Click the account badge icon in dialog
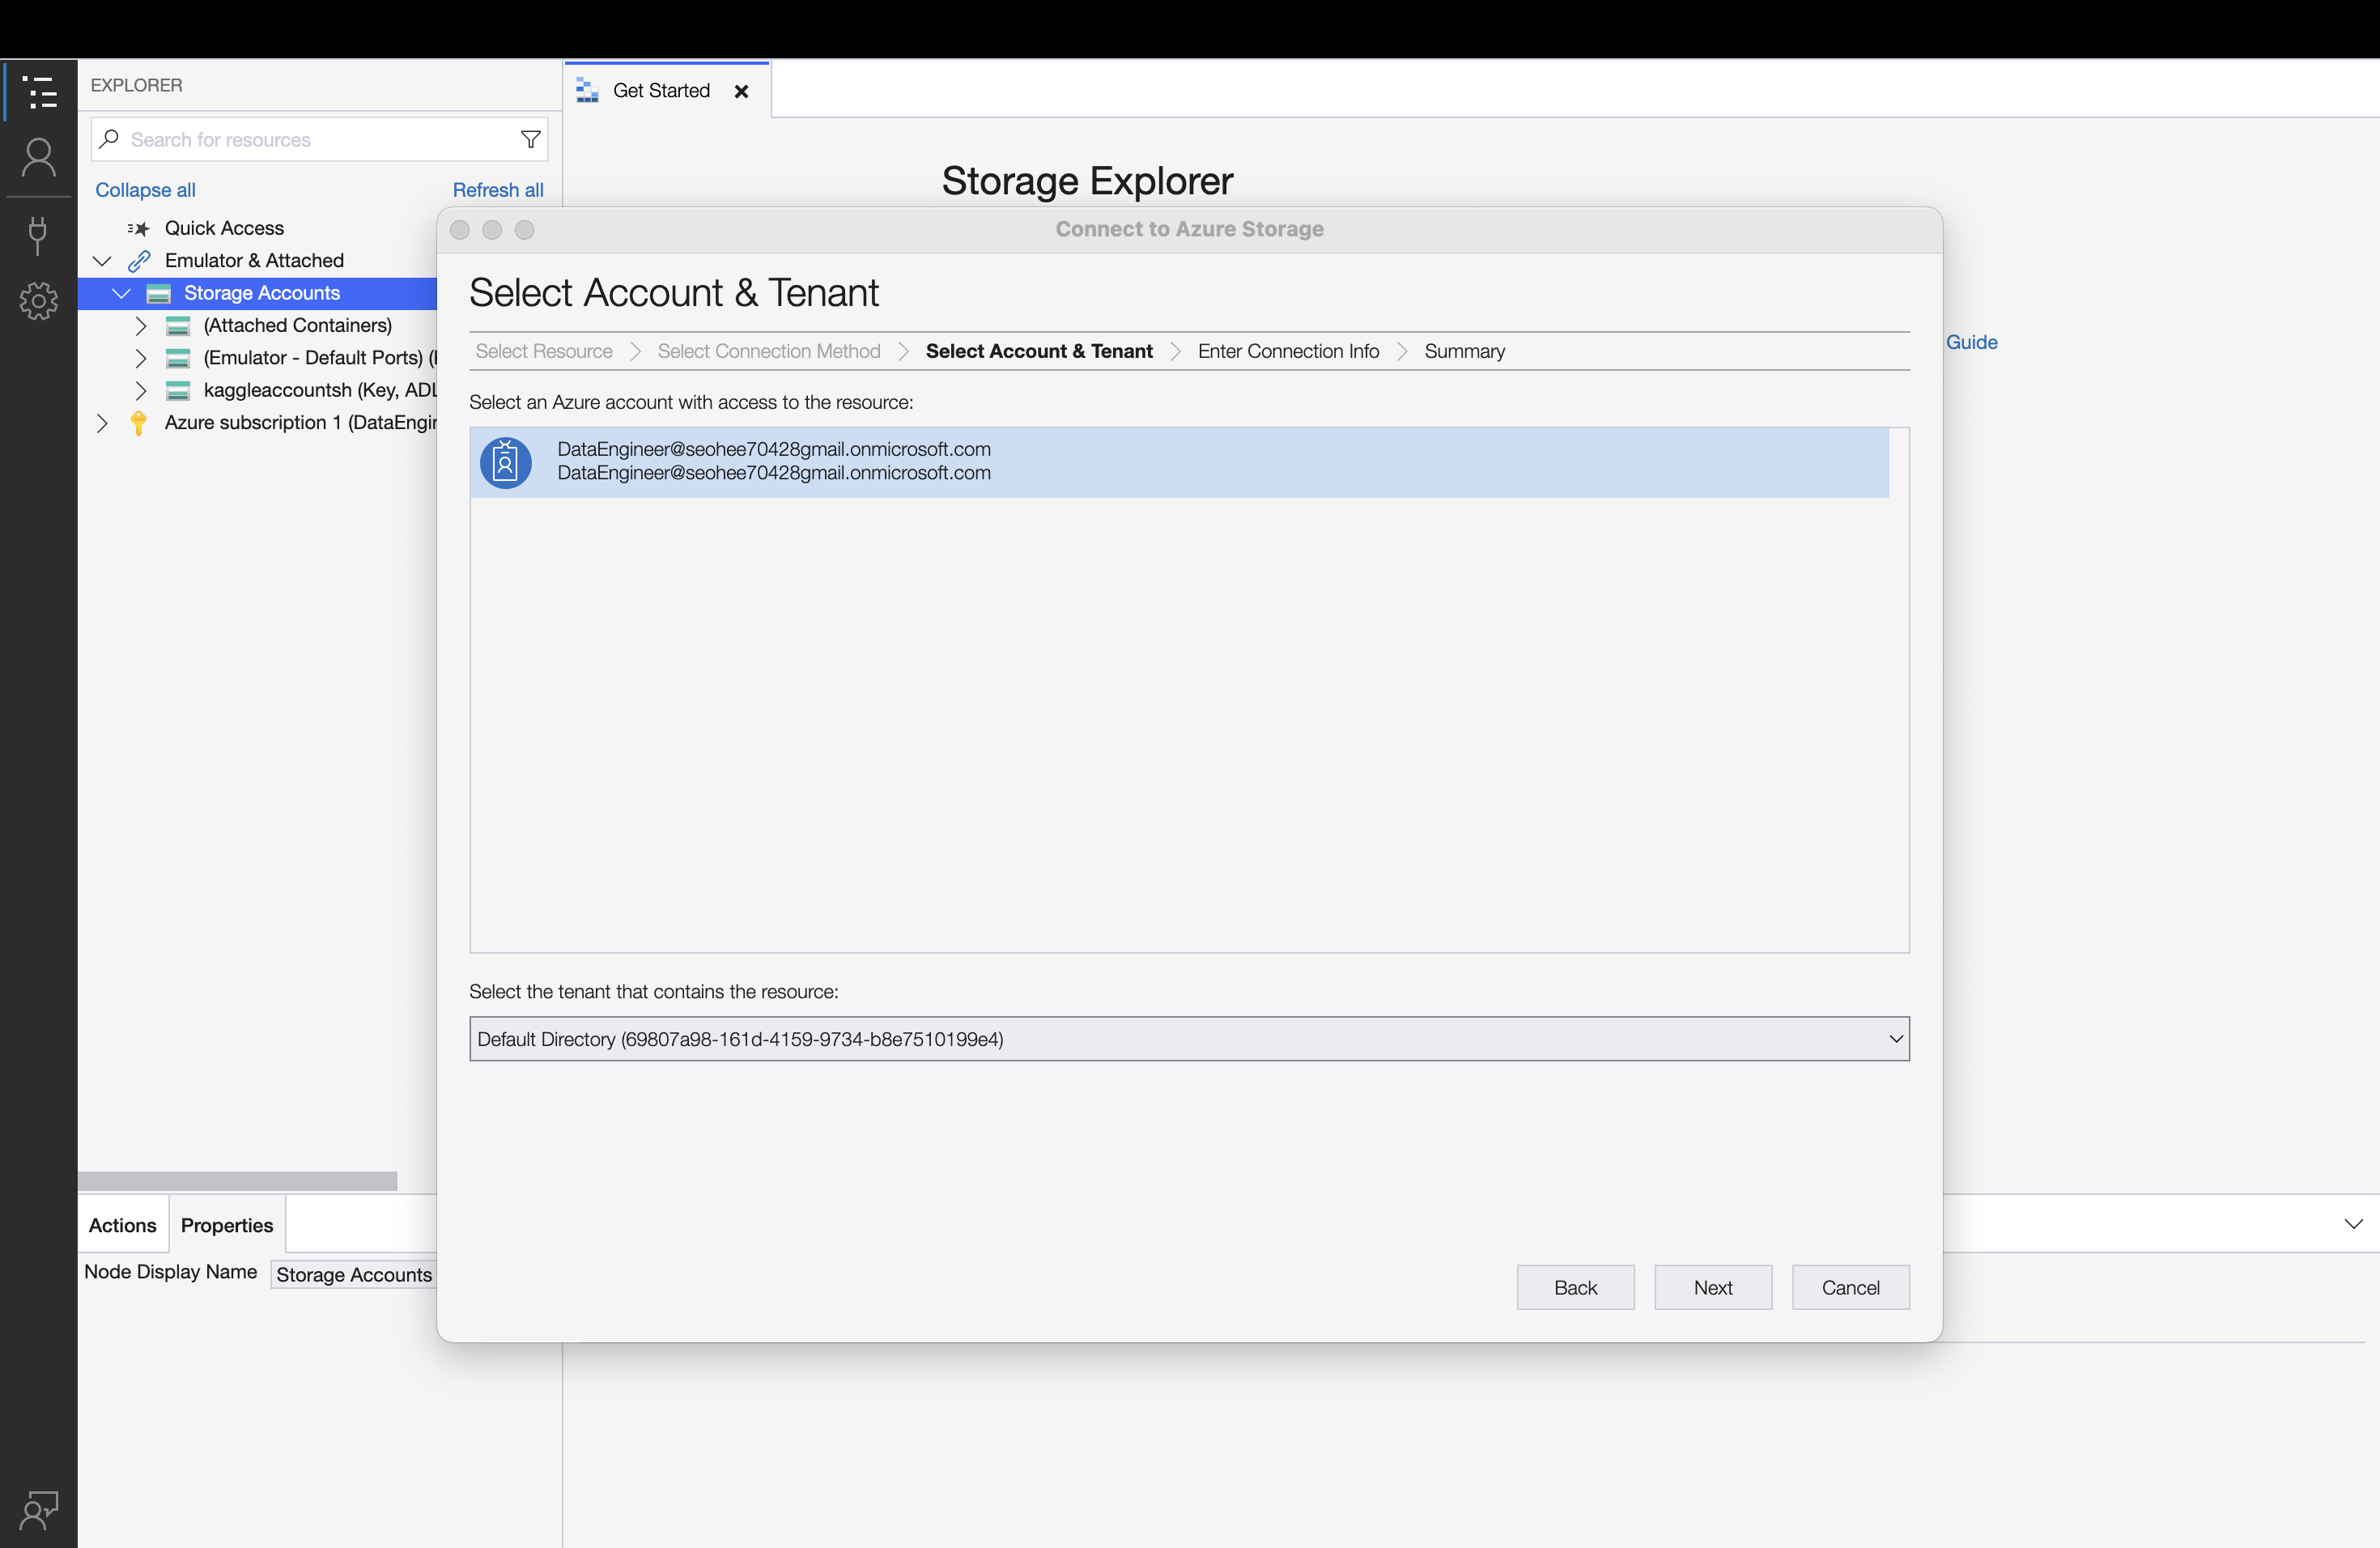This screenshot has height=1548, width=2380. coord(506,463)
